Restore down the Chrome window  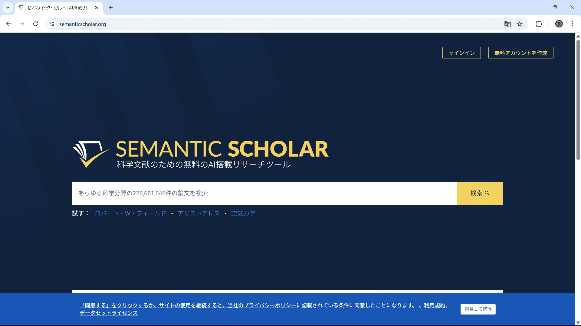pos(555,8)
